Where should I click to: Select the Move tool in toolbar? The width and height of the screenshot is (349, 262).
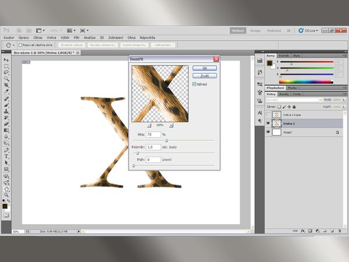tap(6, 60)
